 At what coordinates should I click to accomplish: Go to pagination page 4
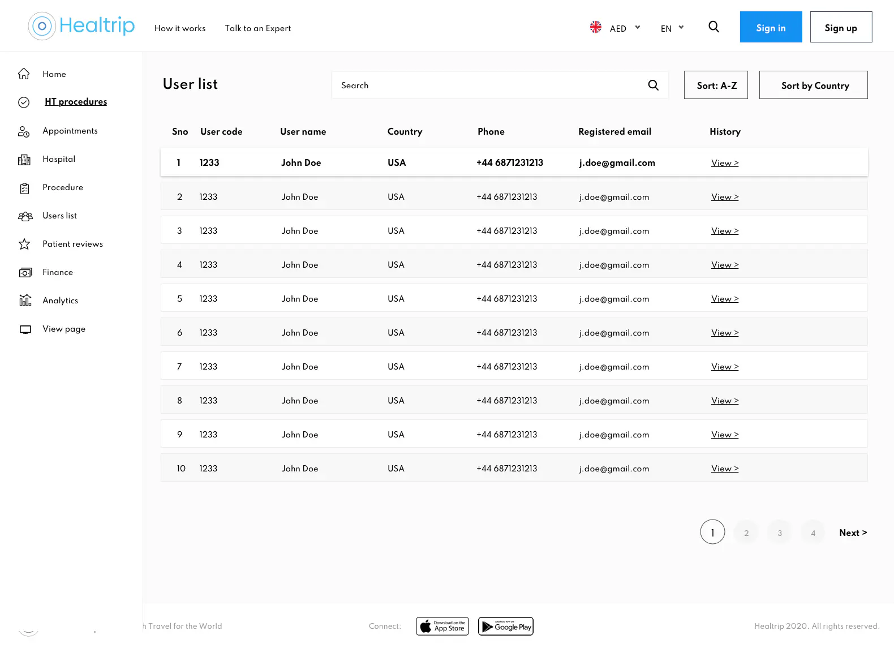(813, 533)
